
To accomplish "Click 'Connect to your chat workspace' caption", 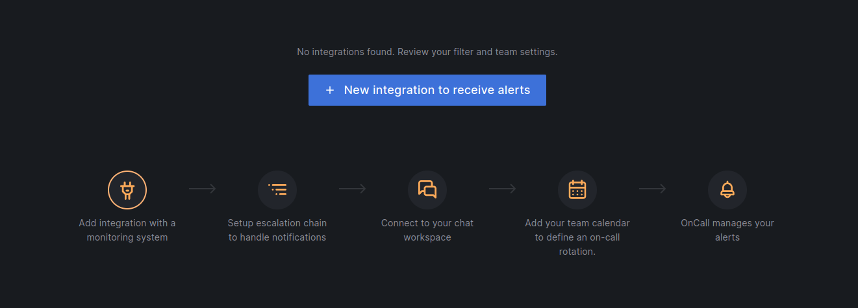I will 427,230.
